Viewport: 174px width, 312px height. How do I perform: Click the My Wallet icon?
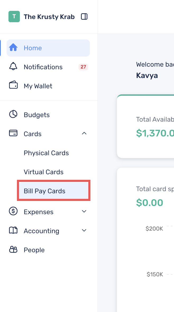point(13,85)
